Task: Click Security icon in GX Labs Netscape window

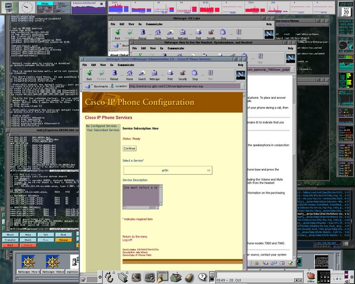Action: coord(211,34)
